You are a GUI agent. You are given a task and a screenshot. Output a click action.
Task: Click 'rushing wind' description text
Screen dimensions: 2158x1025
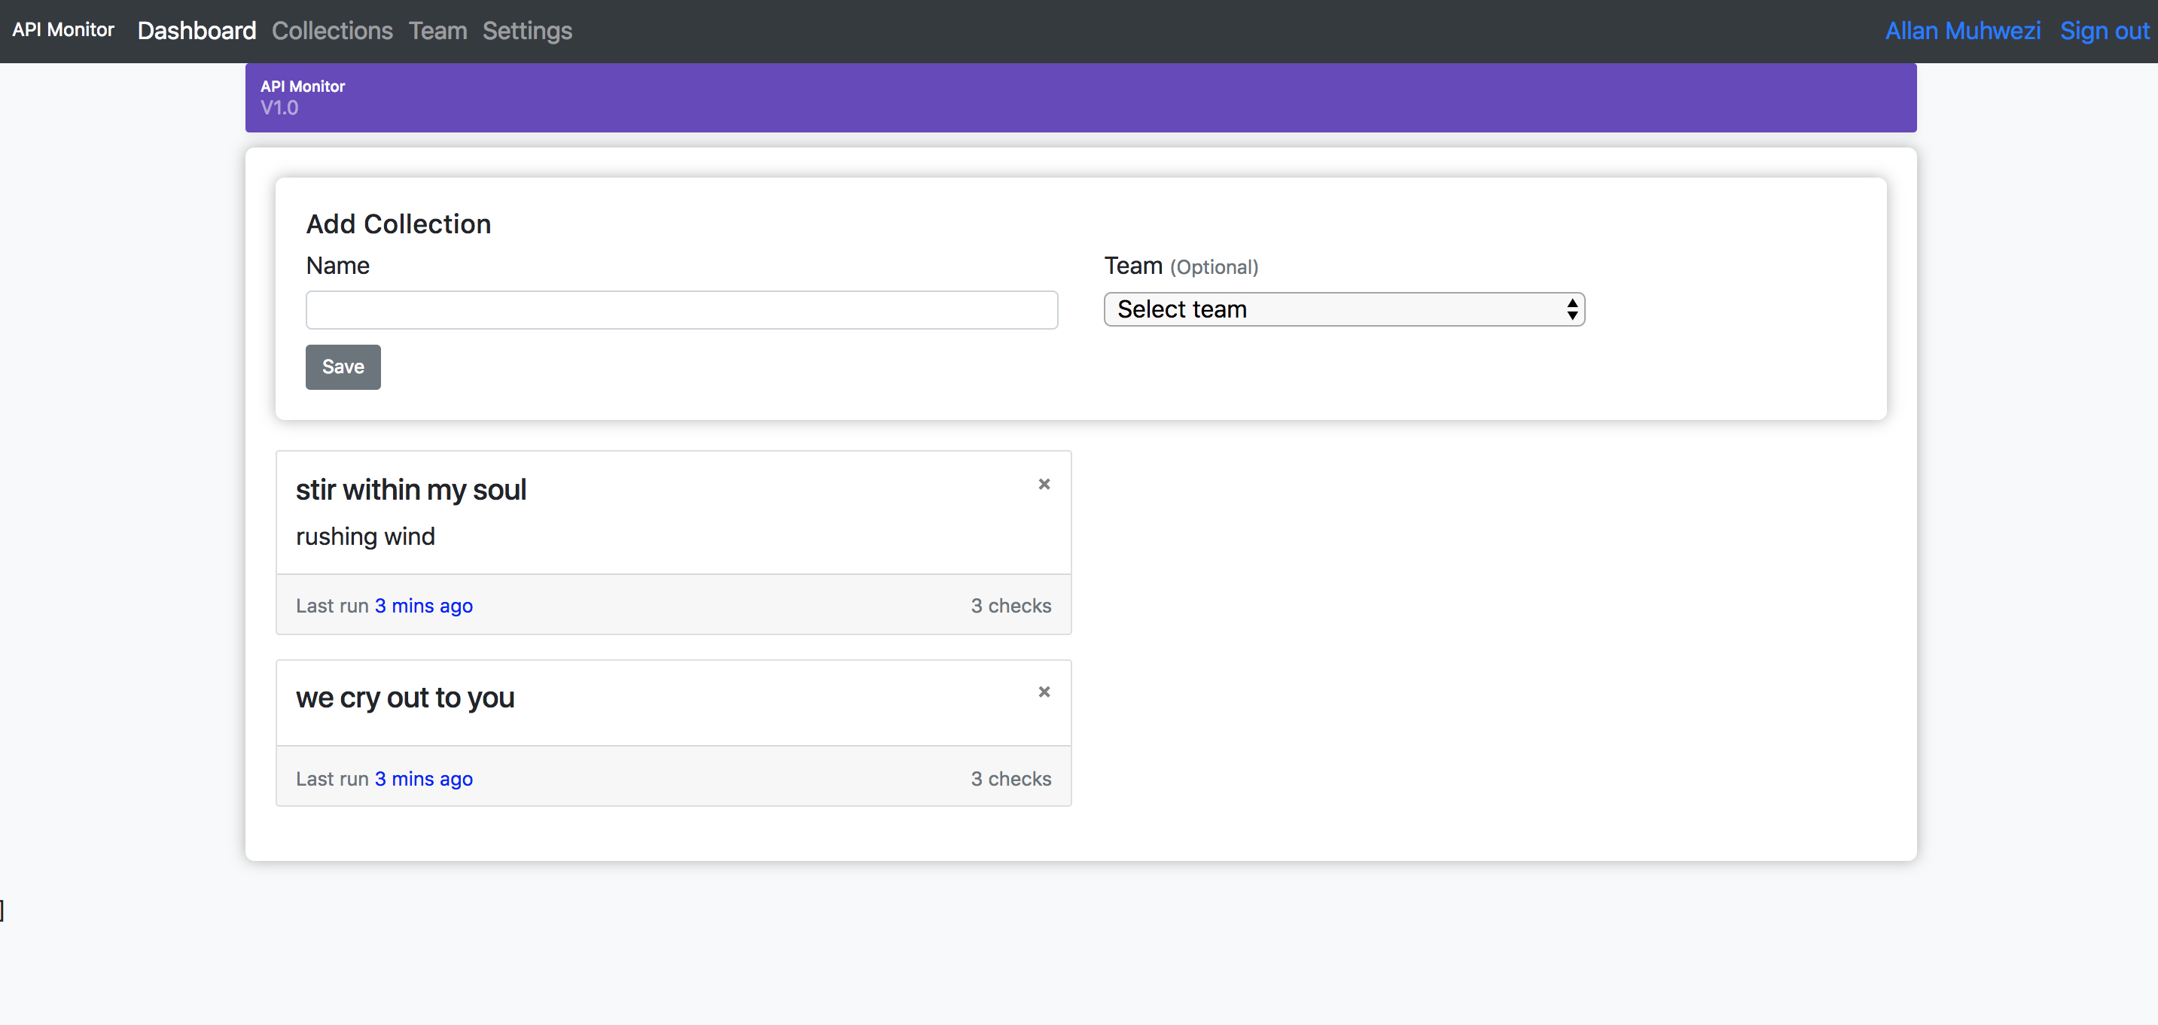365,537
